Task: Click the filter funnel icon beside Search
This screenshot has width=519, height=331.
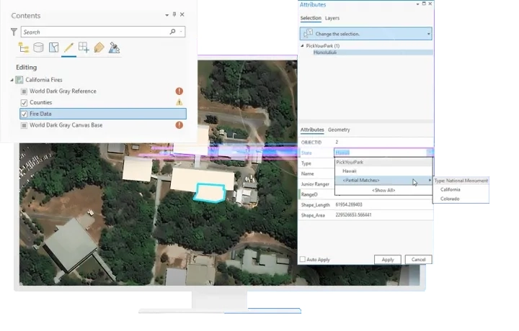Action: coord(14,32)
